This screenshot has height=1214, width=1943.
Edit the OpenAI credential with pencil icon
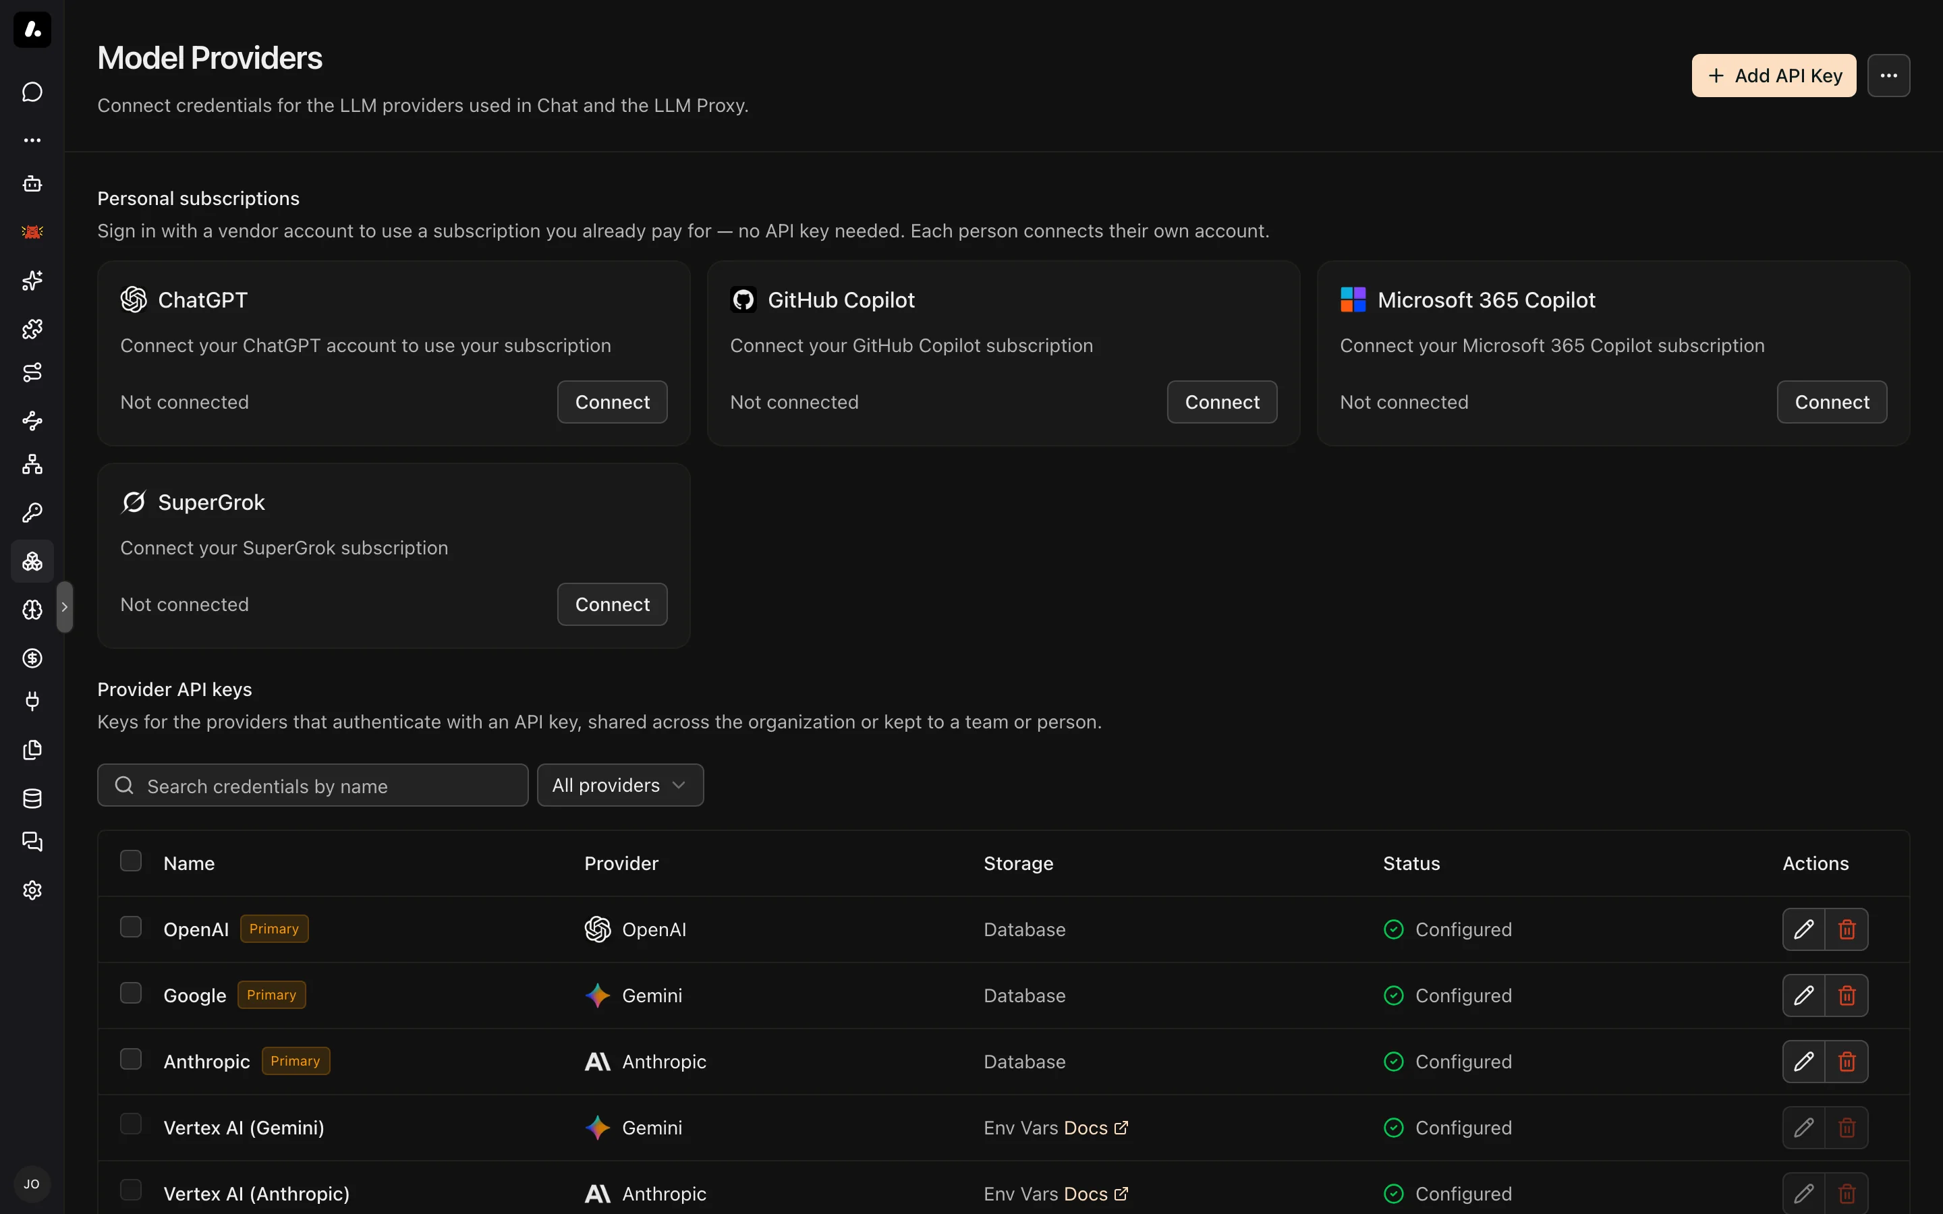coord(1803,929)
